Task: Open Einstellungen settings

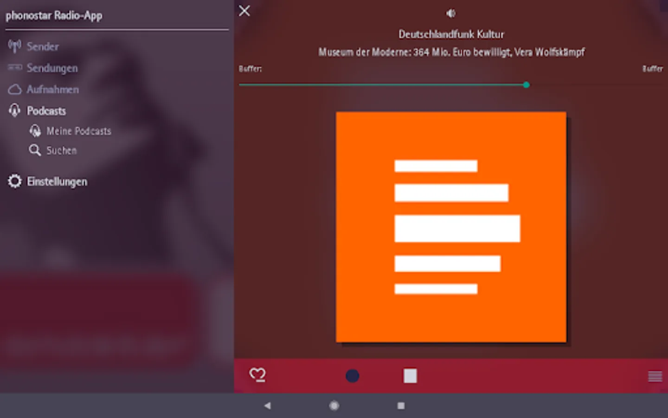Action: click(57, 181)
